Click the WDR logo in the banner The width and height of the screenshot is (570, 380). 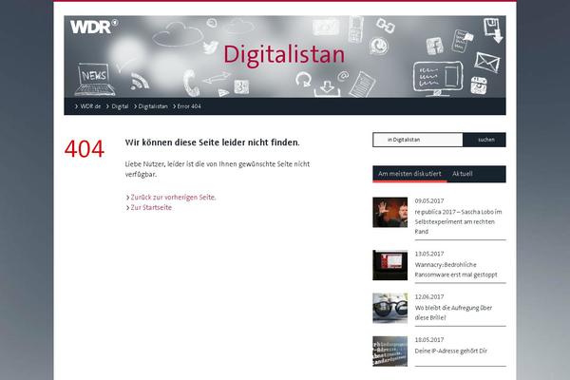[94, 27]
